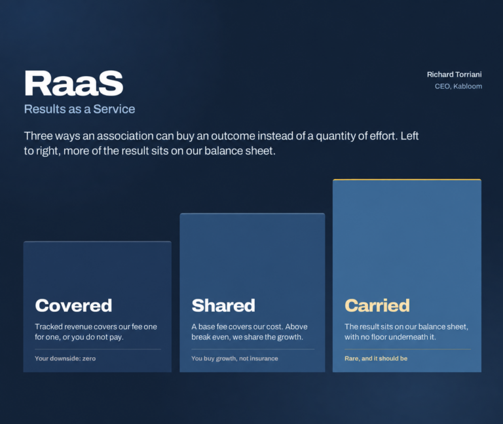The image size is (503, 424).
Task: Click the footer You buy growth, not insurance
Action: click(x=235, y=358)
